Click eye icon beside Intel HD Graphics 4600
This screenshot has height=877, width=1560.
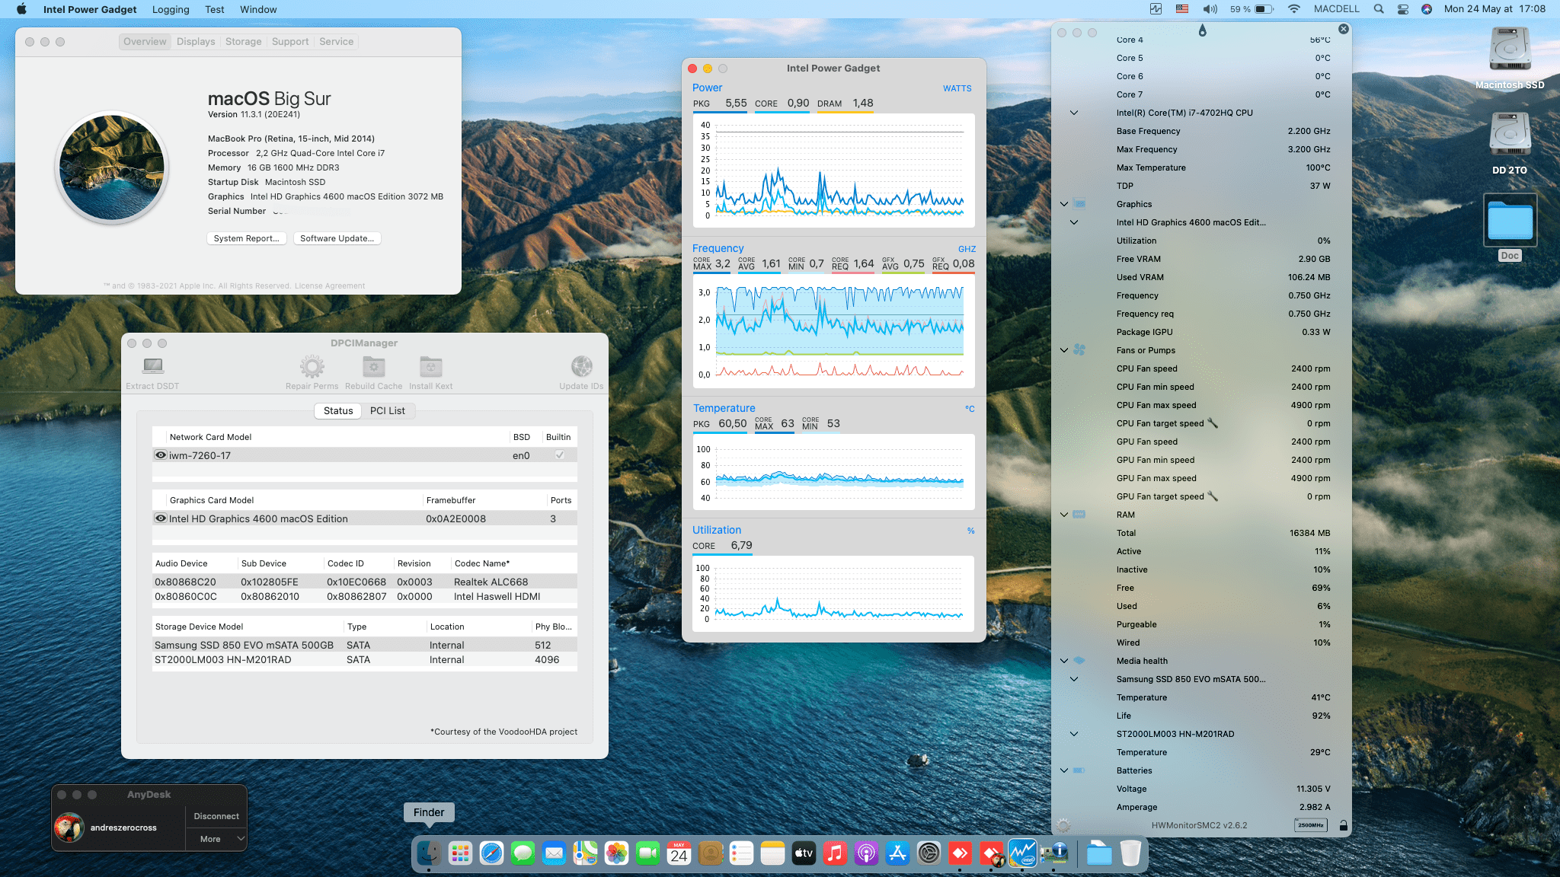click(x=161, y=518)
